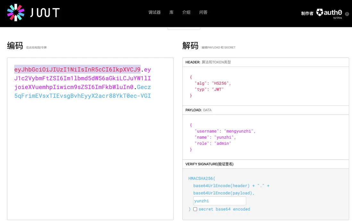Click the secret input containing yunzhi
Screen dimensions: 352x221
point(220,201)
